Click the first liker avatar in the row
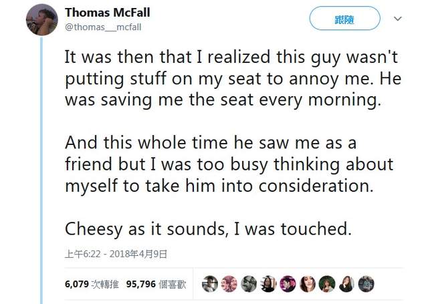This screenshot has width=428, height=304. tap(210, 283)
